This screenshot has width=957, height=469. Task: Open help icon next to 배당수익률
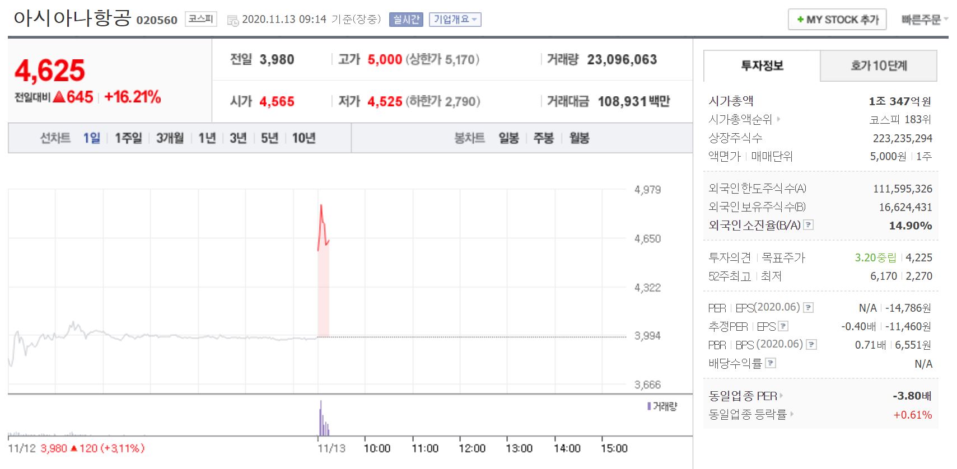[x=771, y=363]
